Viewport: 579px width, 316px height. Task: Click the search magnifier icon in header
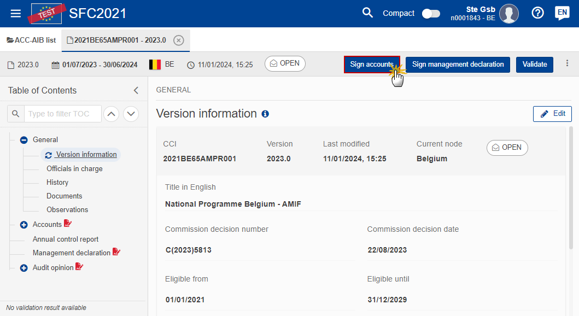point(368,13)
